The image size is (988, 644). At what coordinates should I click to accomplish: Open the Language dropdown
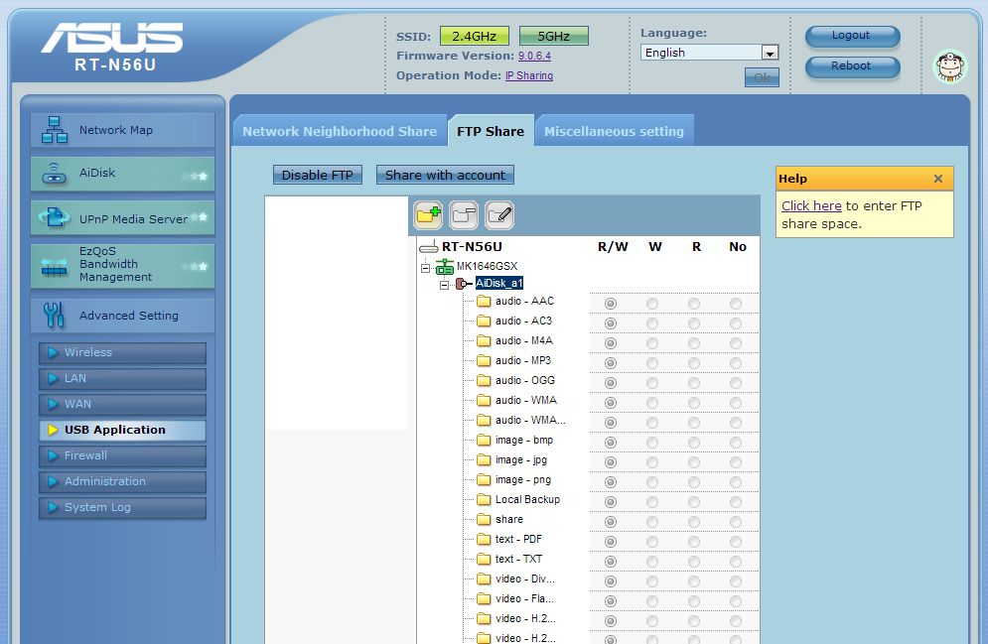point(769,53)
